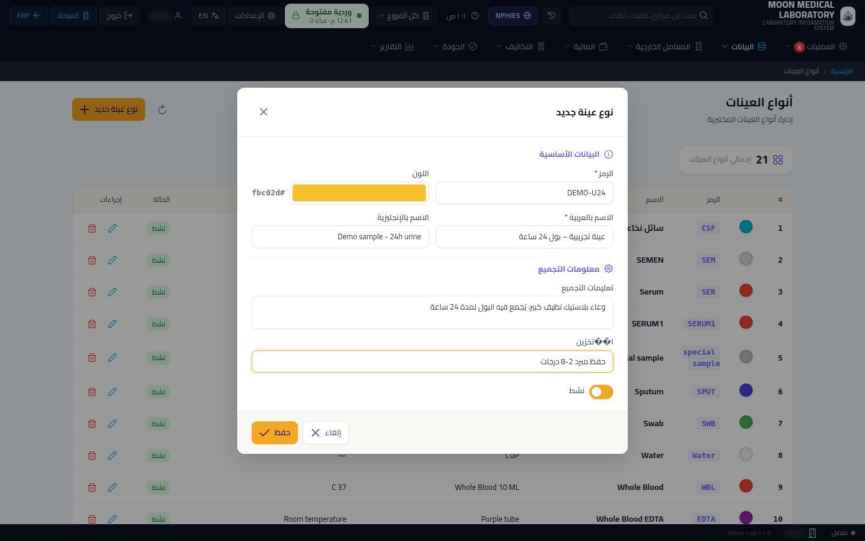Expand the المعامل الخارجية menu

tap(664, 46)
